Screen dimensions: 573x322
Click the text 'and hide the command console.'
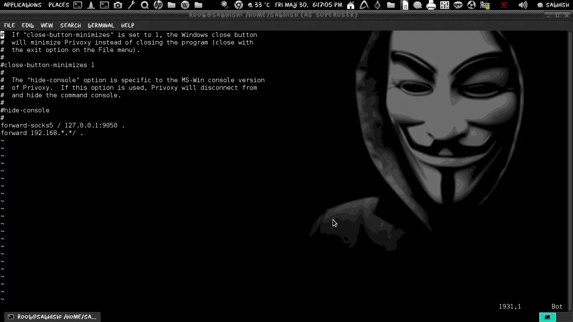[x=66, y=95]
